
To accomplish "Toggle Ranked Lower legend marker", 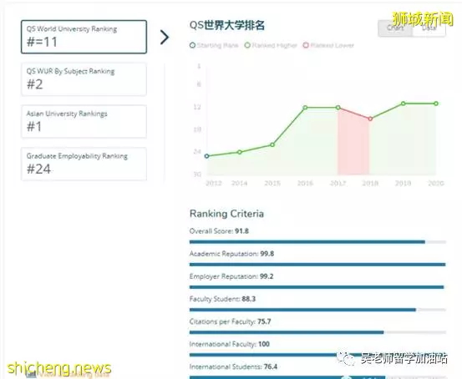I will click(x=306, y=45).
